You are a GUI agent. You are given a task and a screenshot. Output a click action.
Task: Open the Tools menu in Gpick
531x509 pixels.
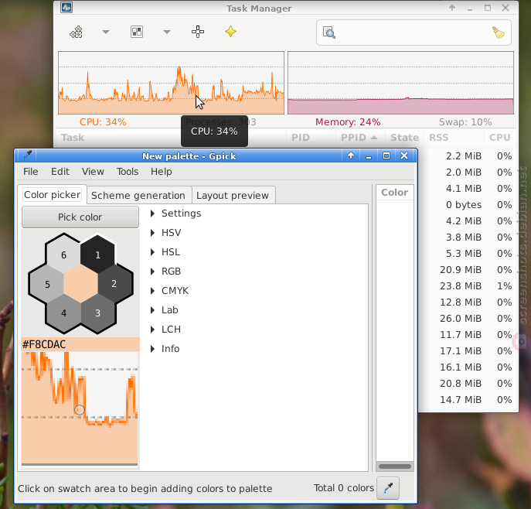click(128, 172)
